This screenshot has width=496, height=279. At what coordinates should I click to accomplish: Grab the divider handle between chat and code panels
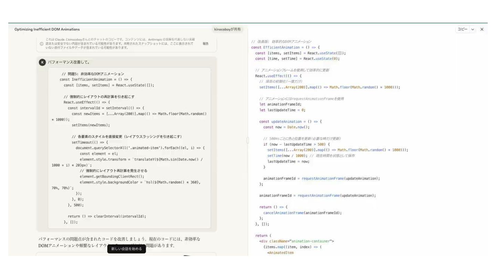(247, 140)
